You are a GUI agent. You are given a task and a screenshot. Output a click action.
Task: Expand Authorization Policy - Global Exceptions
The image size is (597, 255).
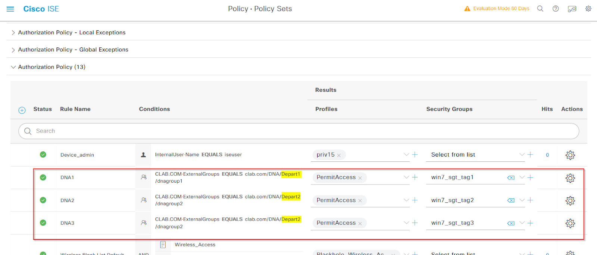coord(13,50)
